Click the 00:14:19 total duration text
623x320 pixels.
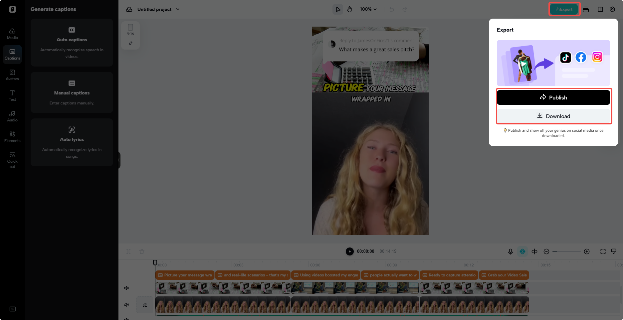tap(388, 251)
